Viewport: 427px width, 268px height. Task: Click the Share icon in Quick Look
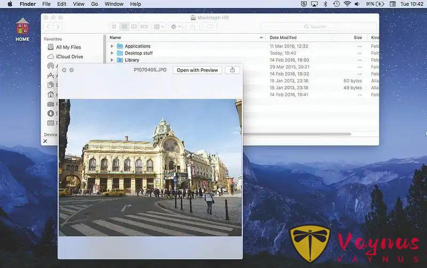pyautogui.click(x=232, y=70)
